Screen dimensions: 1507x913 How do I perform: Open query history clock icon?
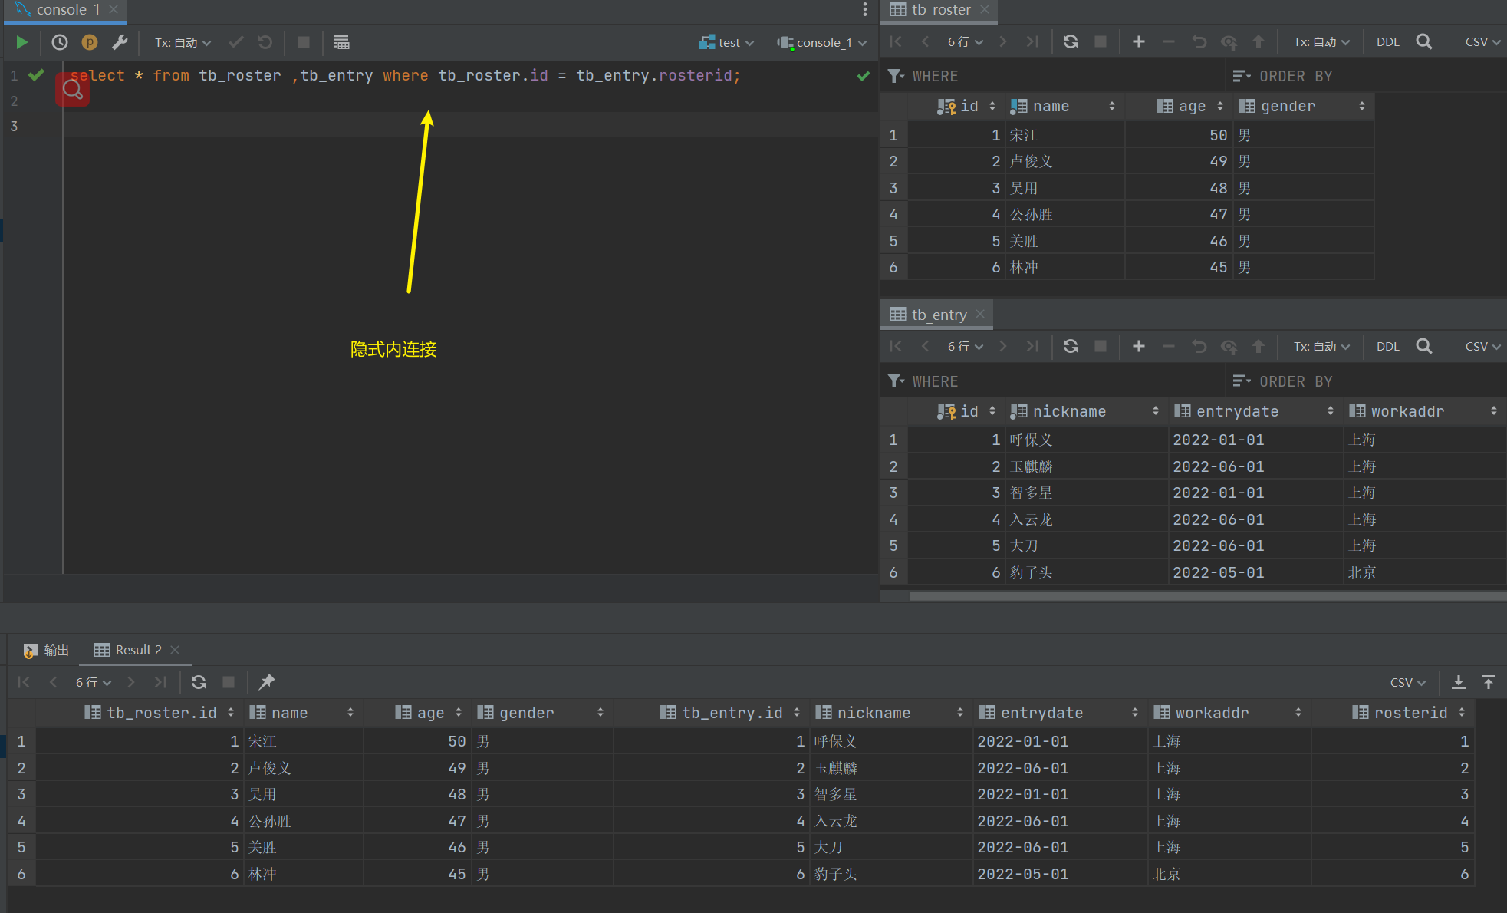[x=59, y=42]
